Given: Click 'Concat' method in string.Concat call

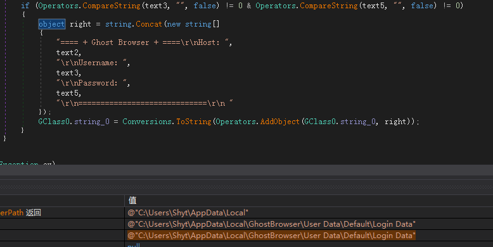Looking at the screenshot, I should tap(149, 24).
